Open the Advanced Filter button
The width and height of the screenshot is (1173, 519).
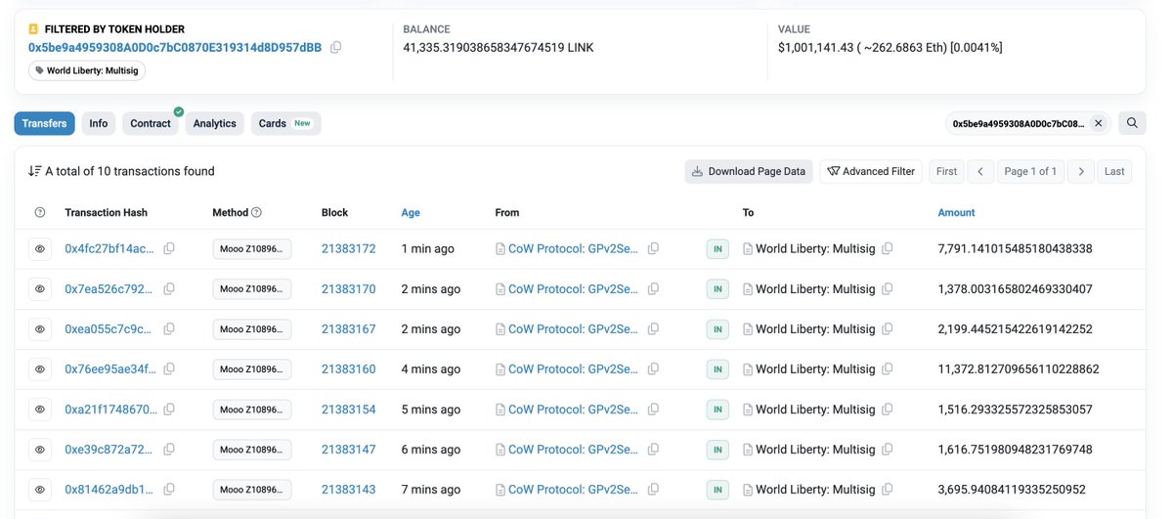[871, 171]
